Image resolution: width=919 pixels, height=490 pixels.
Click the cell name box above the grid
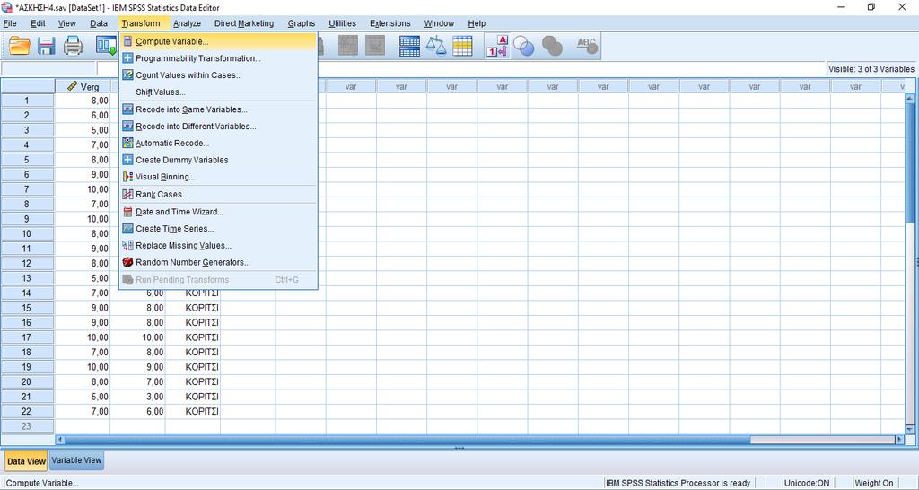(48, 68)
